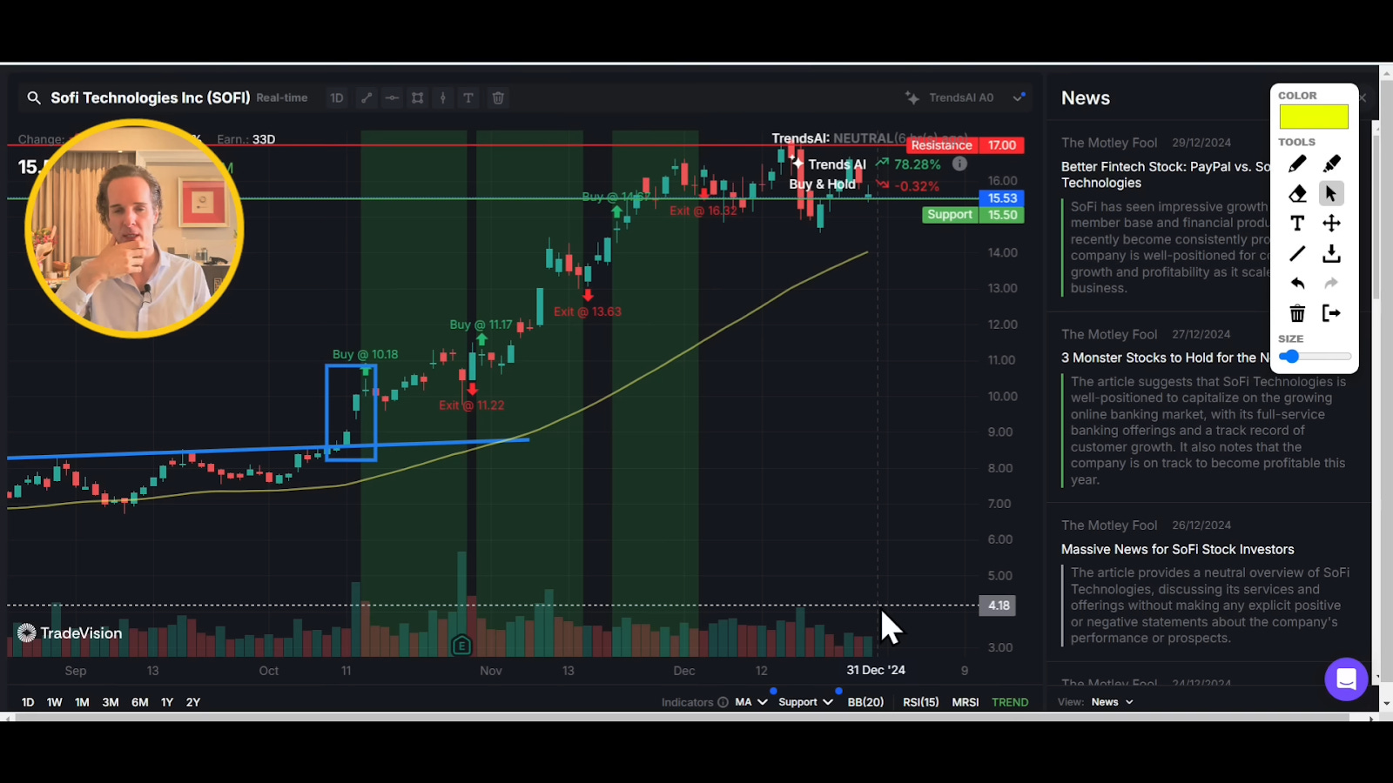Switch chart range to 6M
This screenshot has width=1393, height=783.
(x=139, y=702)
